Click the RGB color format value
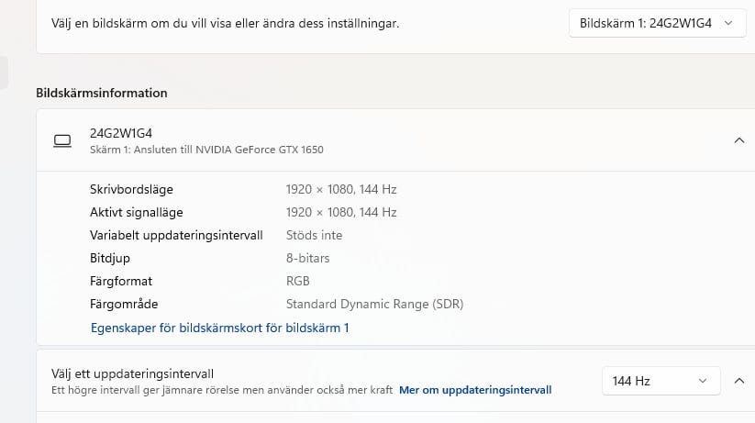 click(x=297, y=281)
